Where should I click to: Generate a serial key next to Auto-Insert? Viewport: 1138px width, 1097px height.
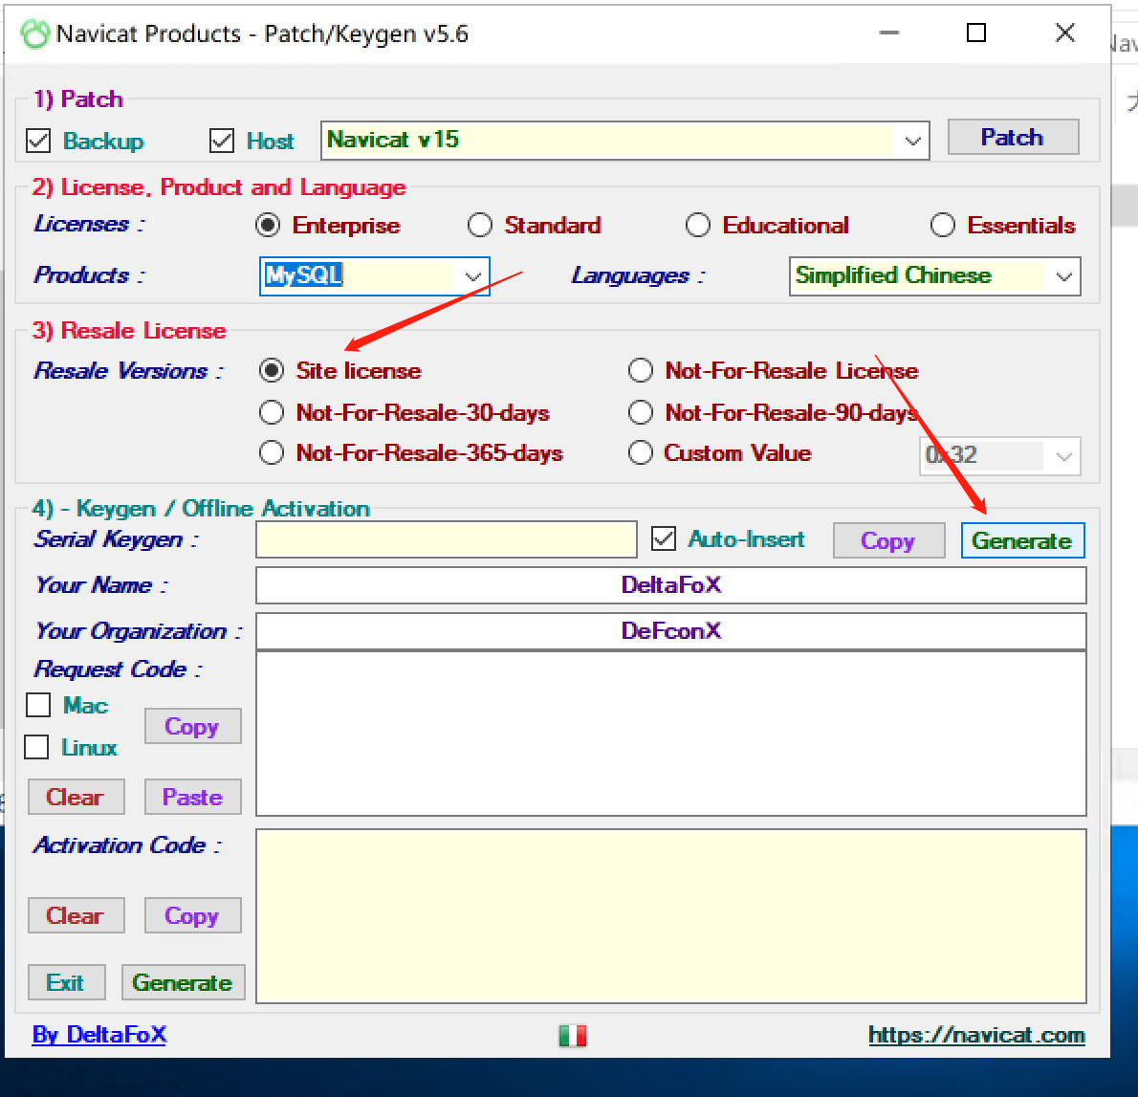click(x=1022, y=540)
